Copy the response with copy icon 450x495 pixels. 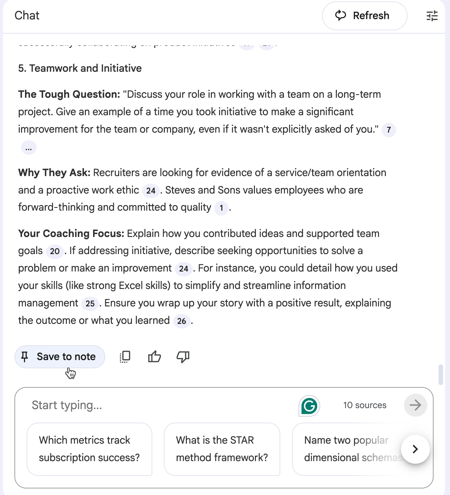pyautogui.click(x=125, y=357)
